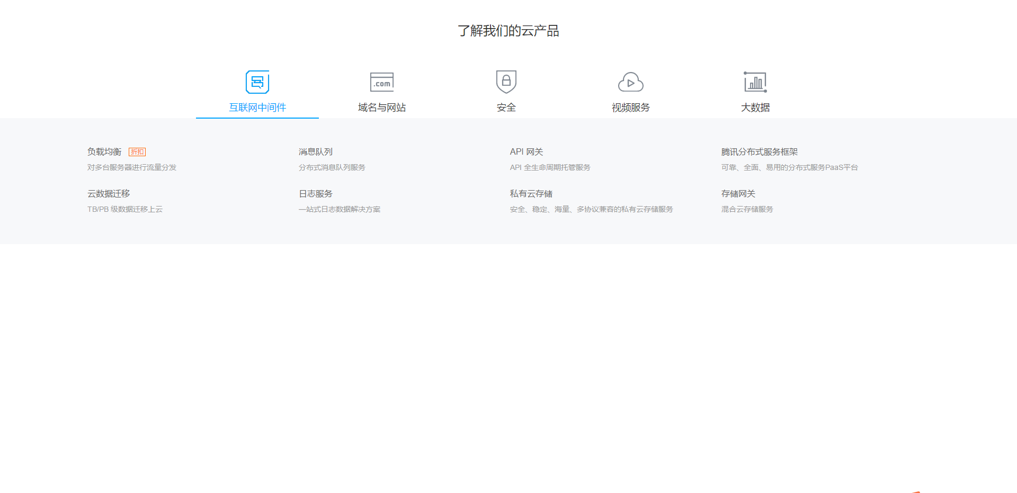
Task: Click the 折扣 discount badge
Action: pos(137,152)
